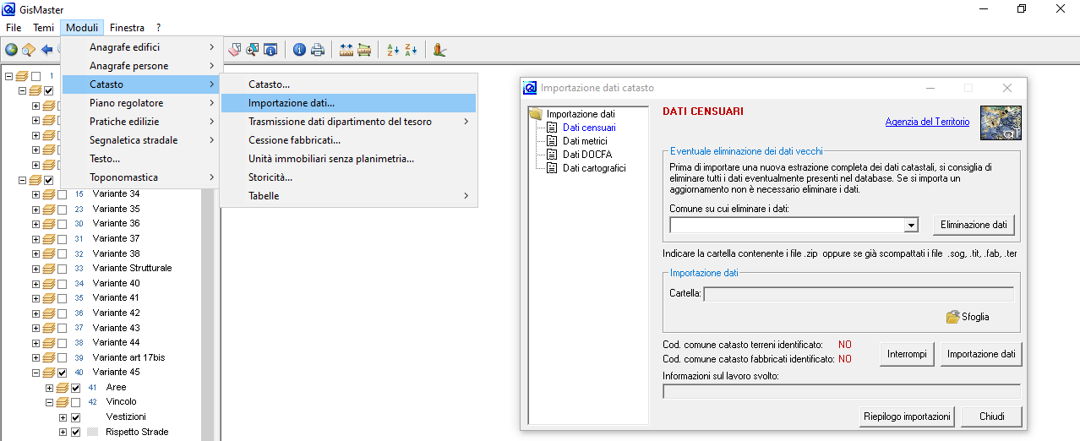Image resolution: width=1080 pixels, height=441 pixels.
Task: Click the window info toolbar icon
Action: [270, 50]
